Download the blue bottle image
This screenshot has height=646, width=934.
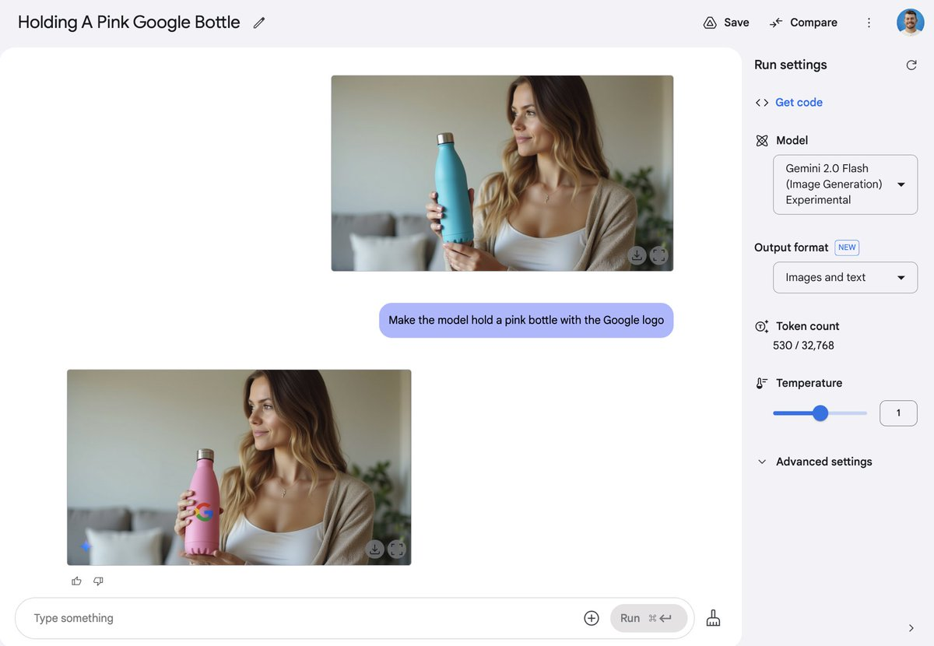click(637, 255)
